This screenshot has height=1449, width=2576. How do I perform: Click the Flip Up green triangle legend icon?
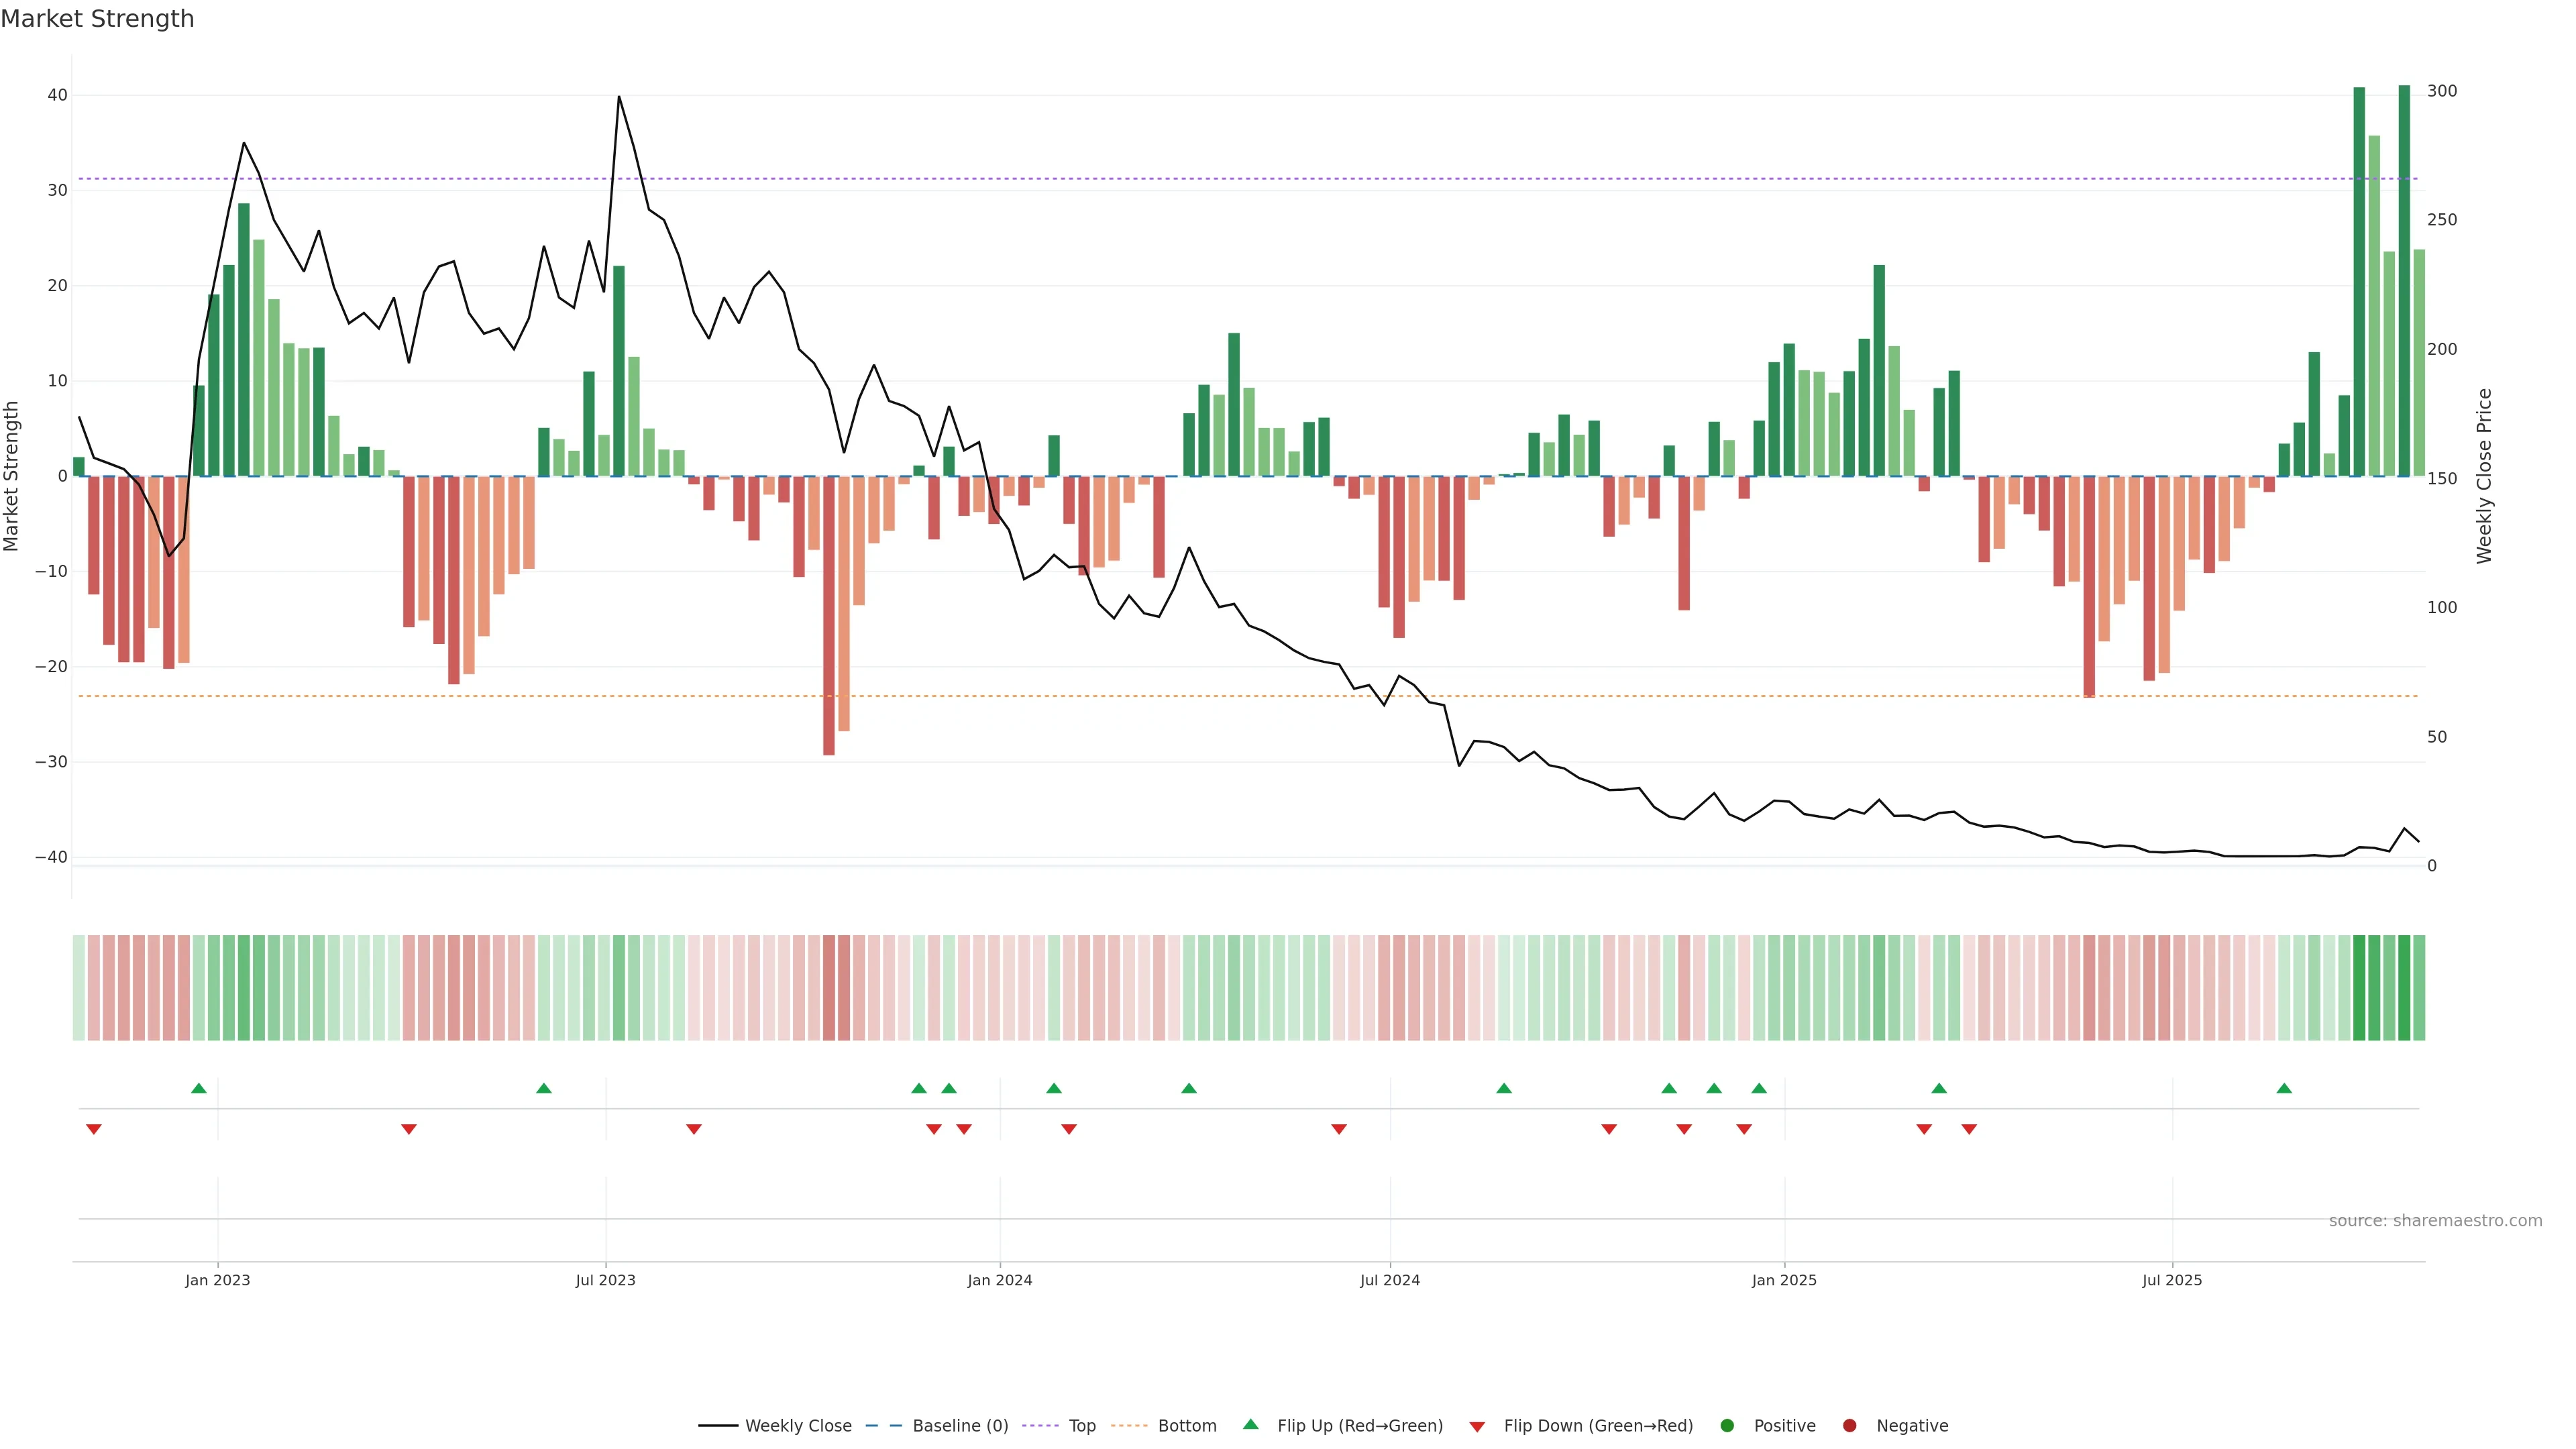[x=1250, y=1425]
